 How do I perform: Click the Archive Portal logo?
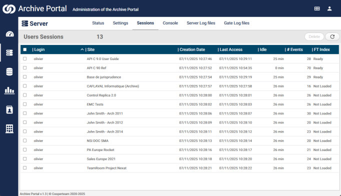pos(9,9)
